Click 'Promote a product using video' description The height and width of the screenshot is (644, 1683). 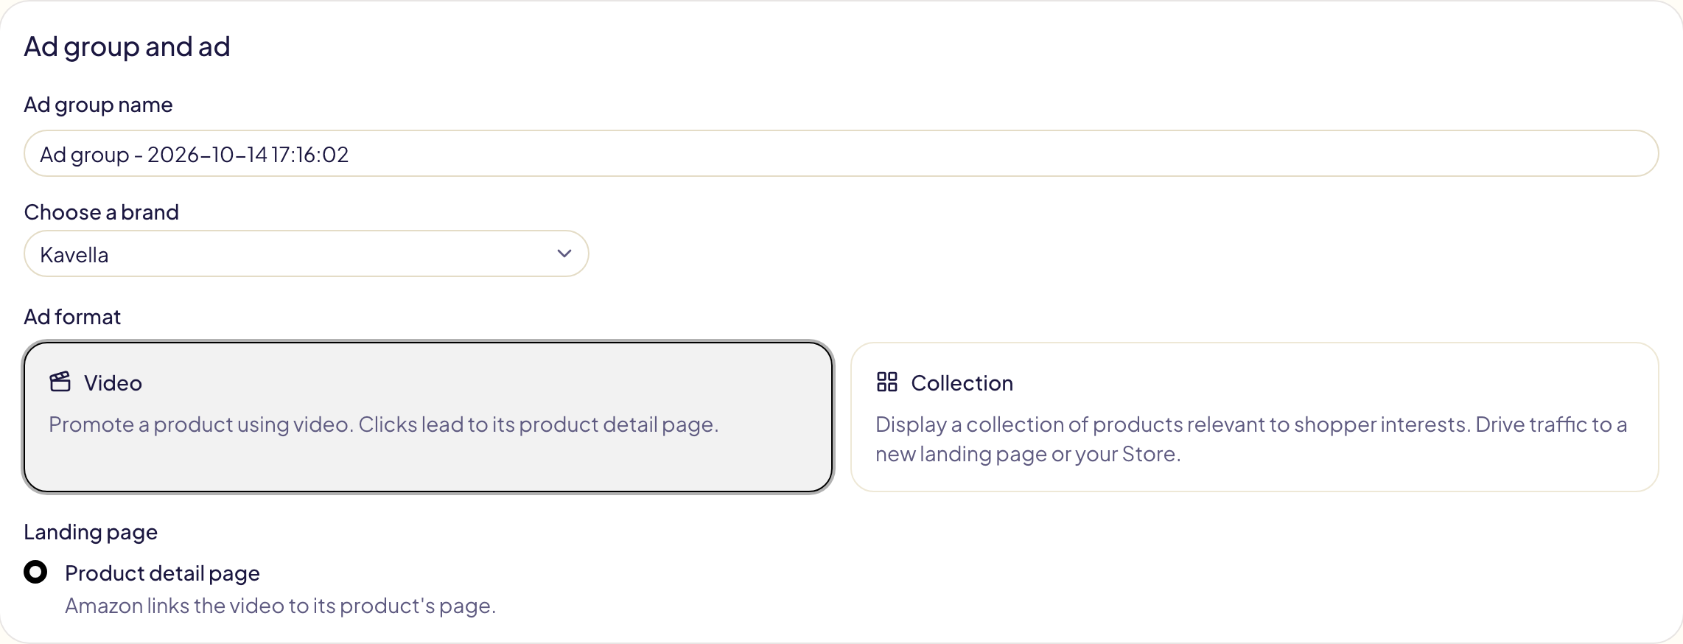(383, 424)
